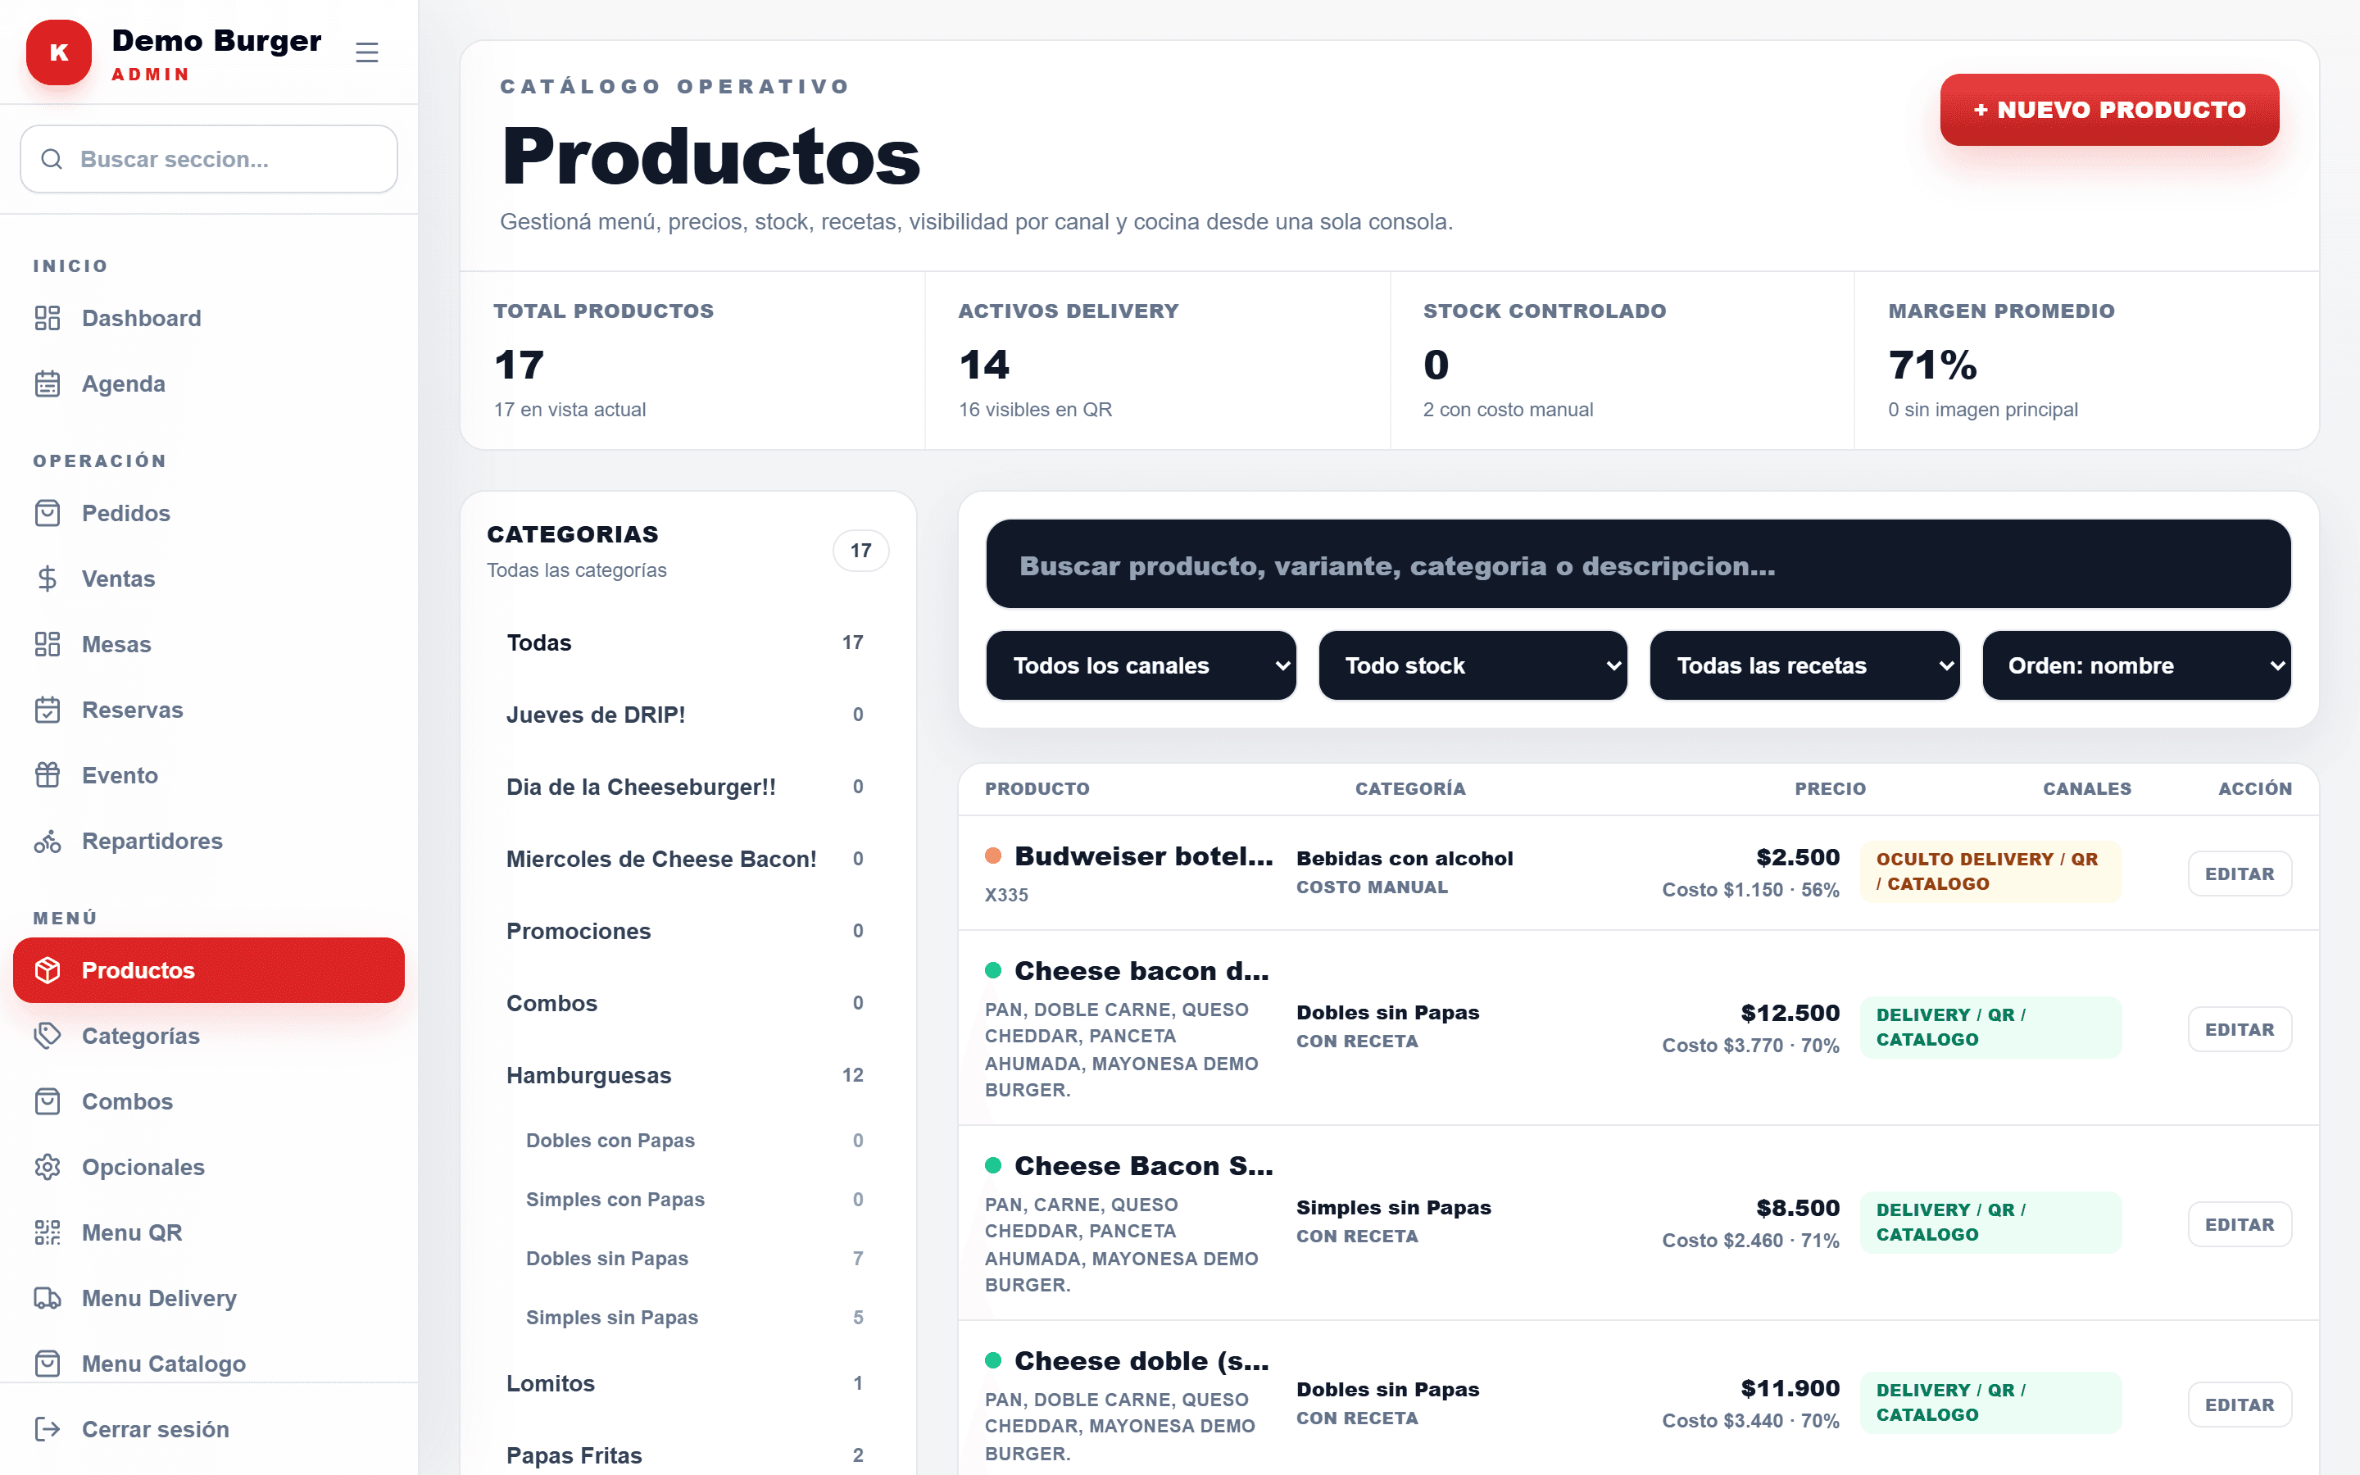
Task: Click EDITAR on the $11.900 product row
Action: point(2239,1405)
